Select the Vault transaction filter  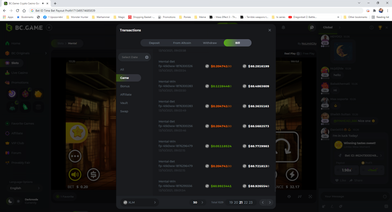[124, 103]
